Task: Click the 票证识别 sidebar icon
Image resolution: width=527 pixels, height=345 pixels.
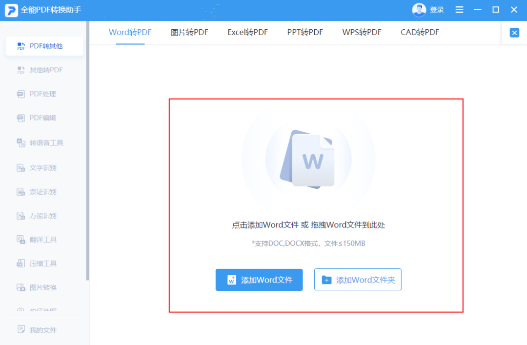Action: tap(21, 192)
